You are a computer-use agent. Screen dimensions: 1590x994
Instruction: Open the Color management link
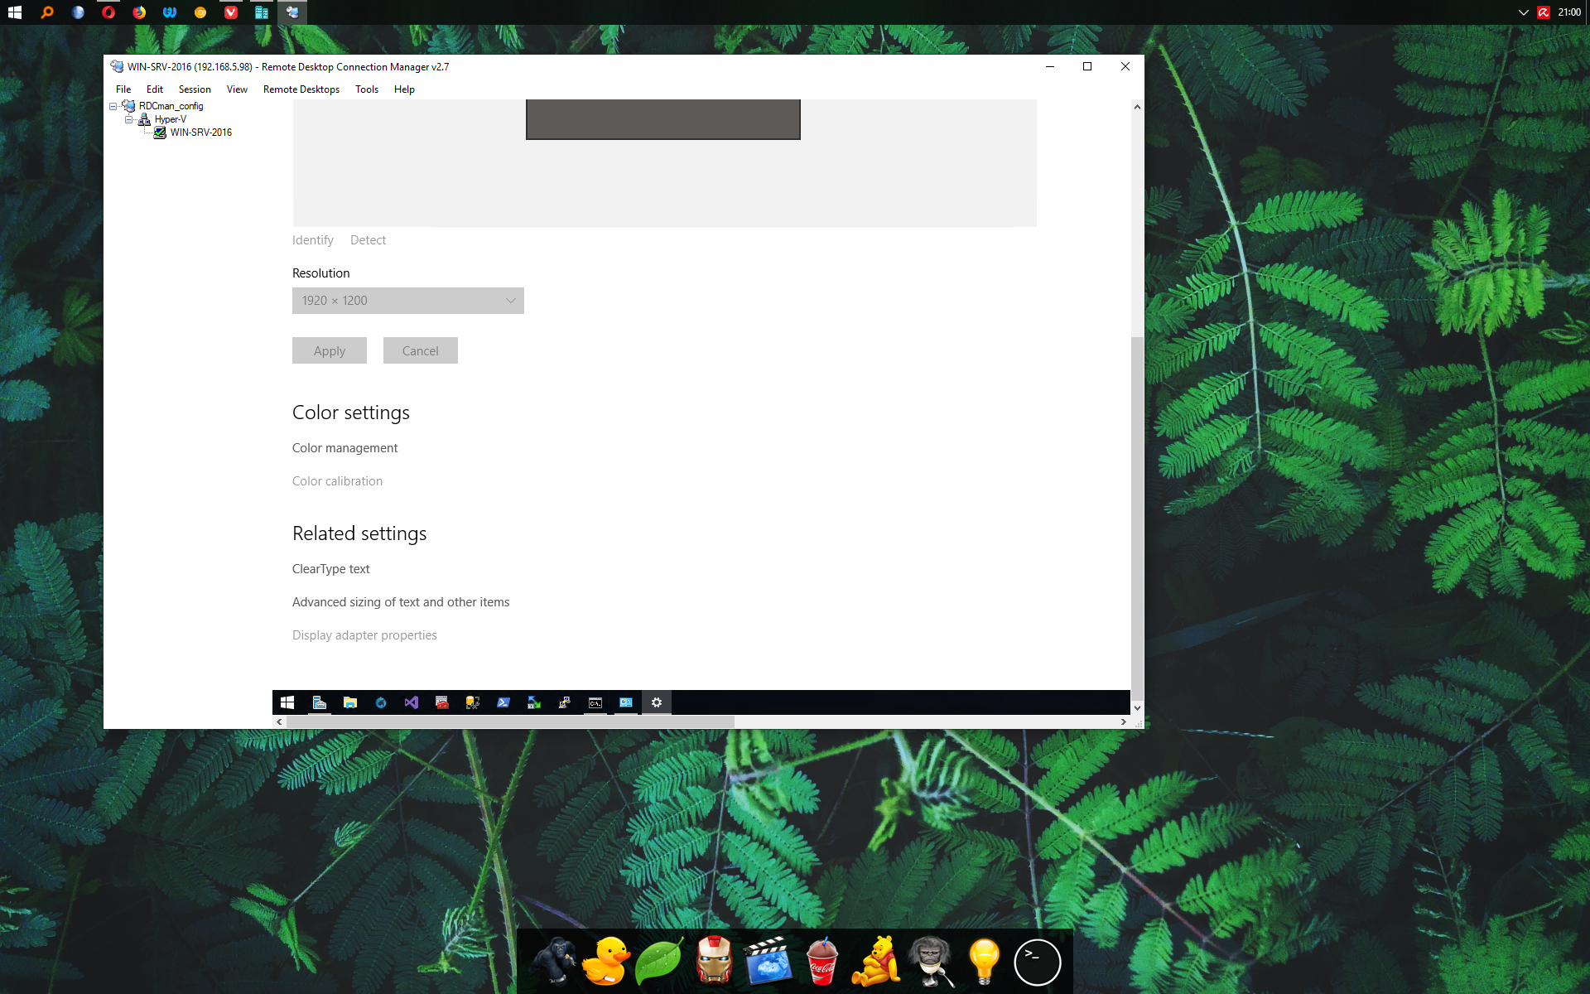tap(344, 448)
